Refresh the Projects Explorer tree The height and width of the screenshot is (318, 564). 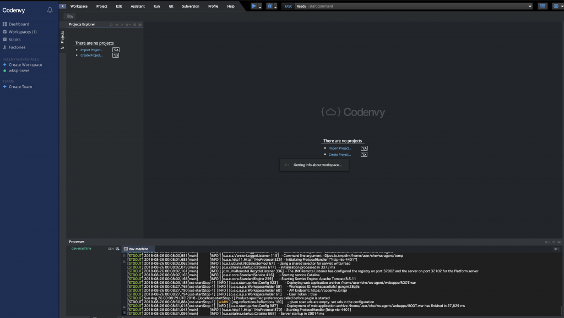pos(112,24)
